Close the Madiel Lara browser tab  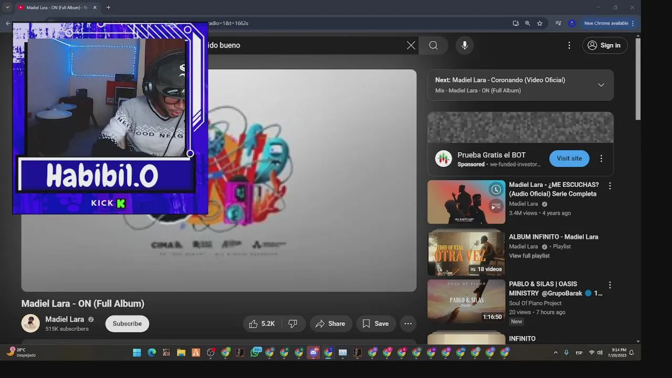pyautogui.click(x=94, y=7)
